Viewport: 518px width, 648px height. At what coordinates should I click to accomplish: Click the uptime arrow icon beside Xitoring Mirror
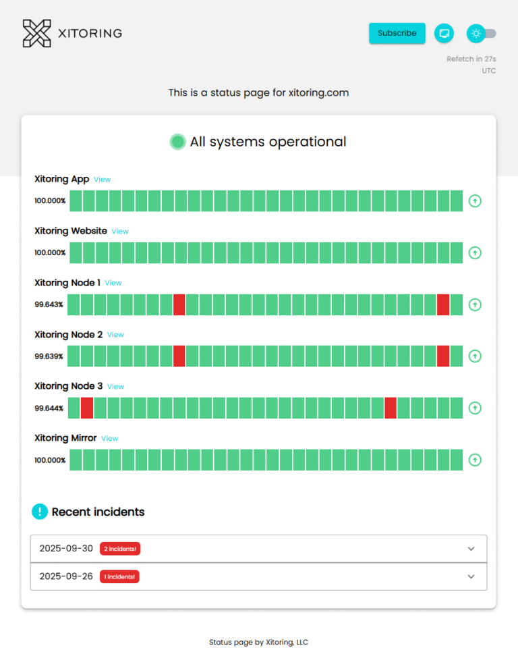(475, 460)
